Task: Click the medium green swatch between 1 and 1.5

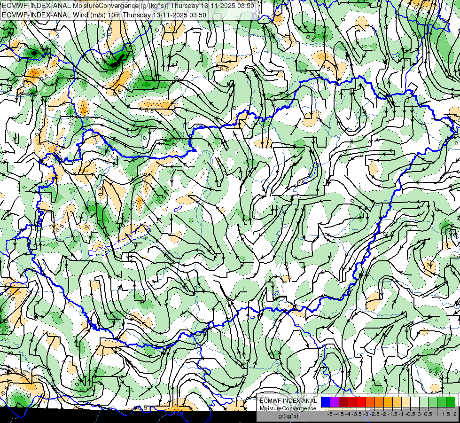Action: click(442, 402)
